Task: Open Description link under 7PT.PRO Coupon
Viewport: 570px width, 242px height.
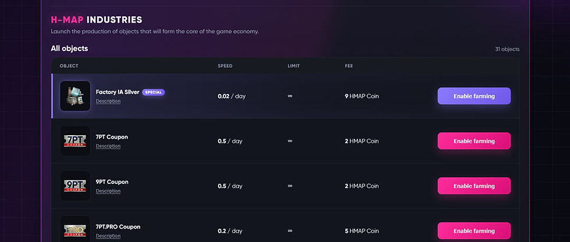Action: (x=108, y=236)
